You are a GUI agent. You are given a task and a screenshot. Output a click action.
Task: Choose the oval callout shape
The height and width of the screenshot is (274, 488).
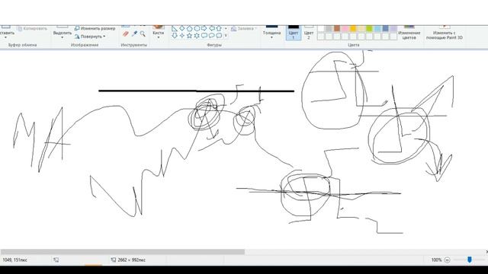click(212, 36)
